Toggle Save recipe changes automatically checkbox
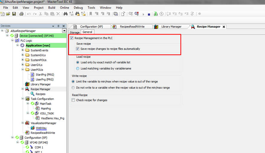The height and width of the screenshot is (153, 265). pyautogui.click(x=78, y=49)
